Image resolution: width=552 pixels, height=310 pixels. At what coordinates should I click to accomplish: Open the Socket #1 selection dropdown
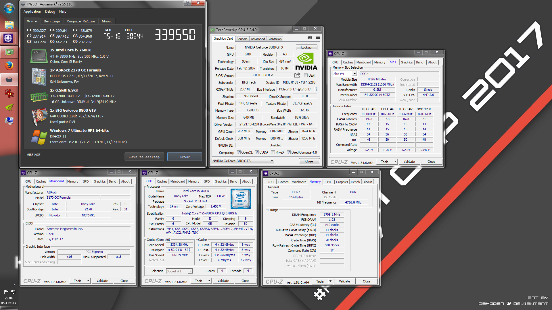click(179, 271)
